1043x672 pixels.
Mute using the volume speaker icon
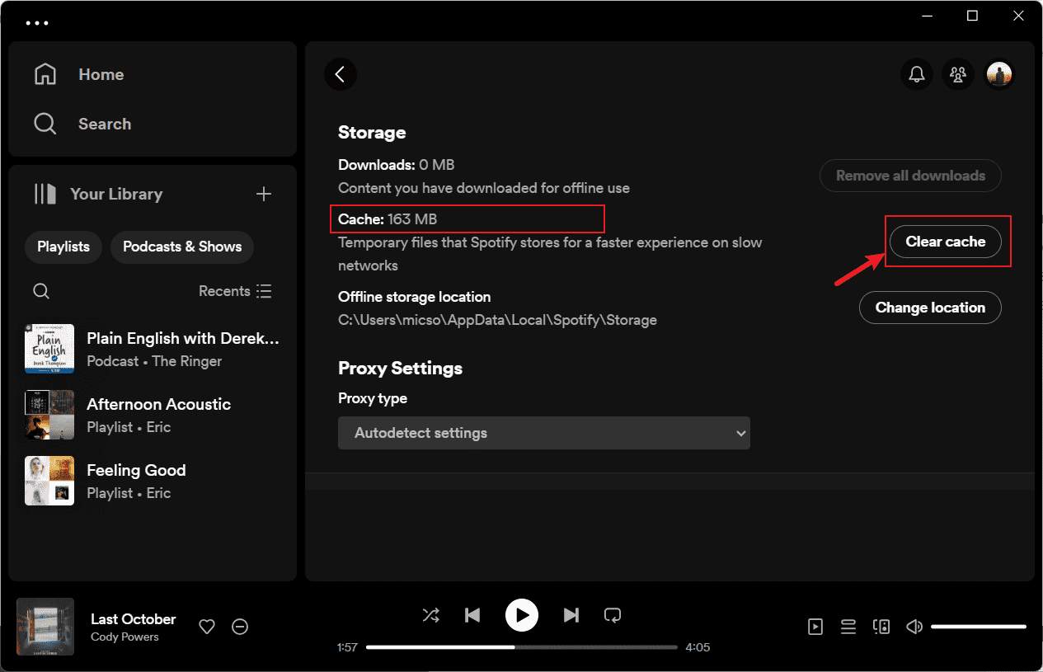tap(914, 627)
